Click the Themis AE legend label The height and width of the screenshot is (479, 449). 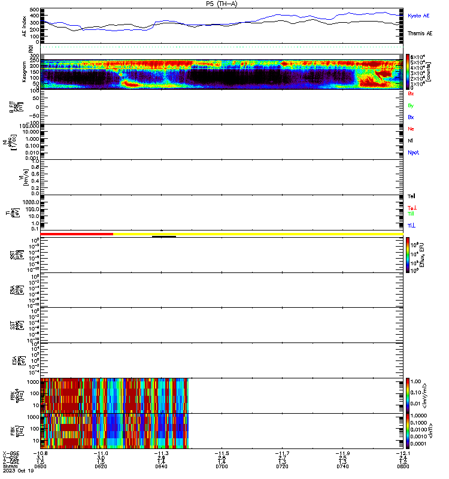point(420,34)
